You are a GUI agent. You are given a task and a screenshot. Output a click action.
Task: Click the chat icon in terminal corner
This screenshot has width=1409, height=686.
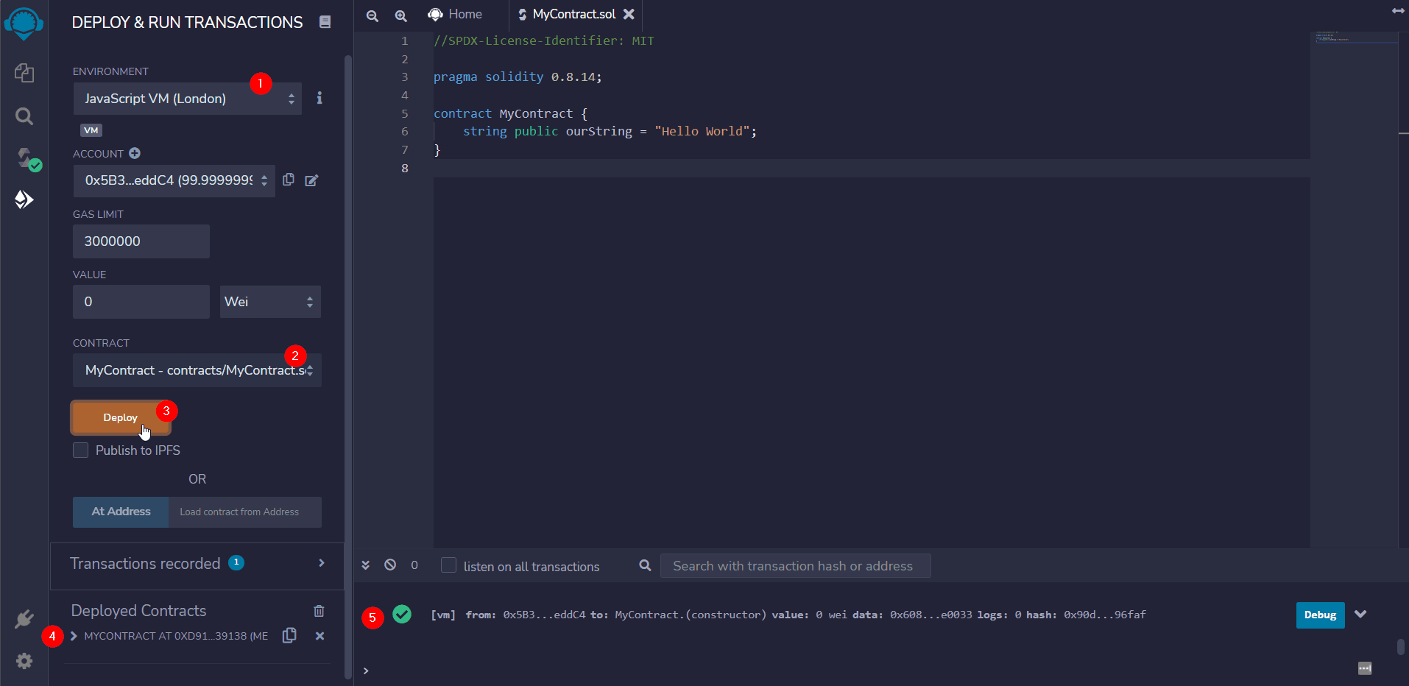coord(1365,668)
